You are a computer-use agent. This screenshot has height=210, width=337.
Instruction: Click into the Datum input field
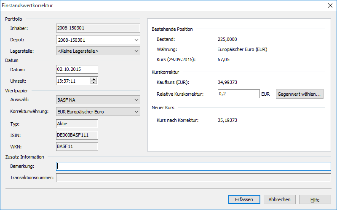click(x=77, y=70)
